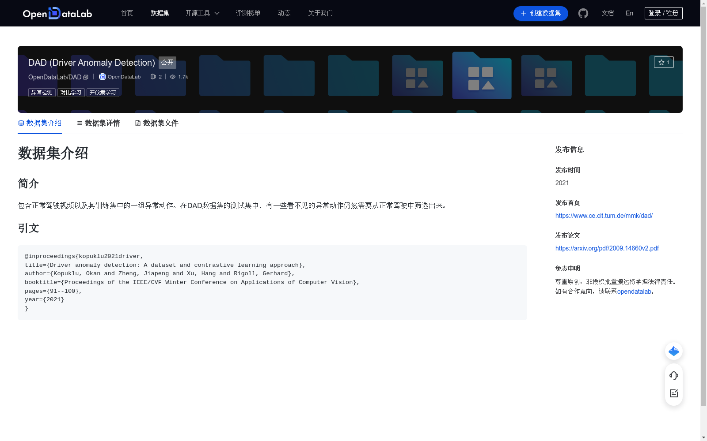The width and height of the screenshot is (707, 441).
Task: Click the 异常检测 tag
Action: click(42, 93)
